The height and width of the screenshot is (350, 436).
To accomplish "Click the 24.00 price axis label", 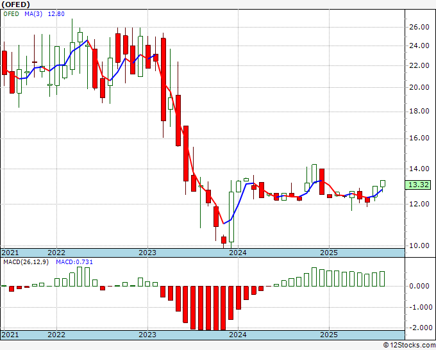I will tap(419, 46).
